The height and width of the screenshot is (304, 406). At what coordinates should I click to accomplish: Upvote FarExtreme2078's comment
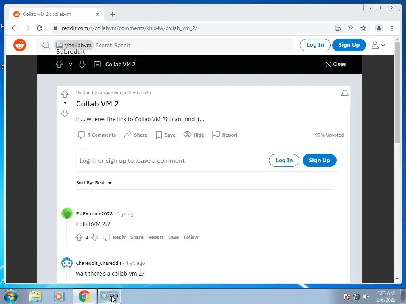79,237
